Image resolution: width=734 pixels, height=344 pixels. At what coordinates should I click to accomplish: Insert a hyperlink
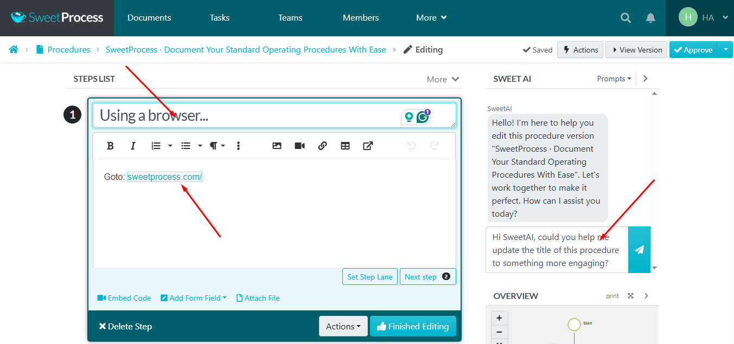pyautogui.click(x=322, y=146)
